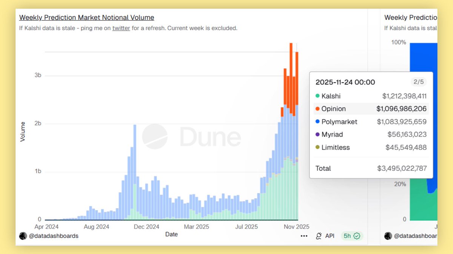
Task: Select the Kalshi legend dot in tooltip
Action: (x=318, y=96)
